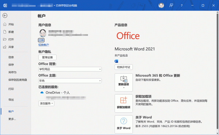Image resolution: width=219 pixels, height=135 pixels.
Task: Minimize the Word window
Action: (192, 5)
